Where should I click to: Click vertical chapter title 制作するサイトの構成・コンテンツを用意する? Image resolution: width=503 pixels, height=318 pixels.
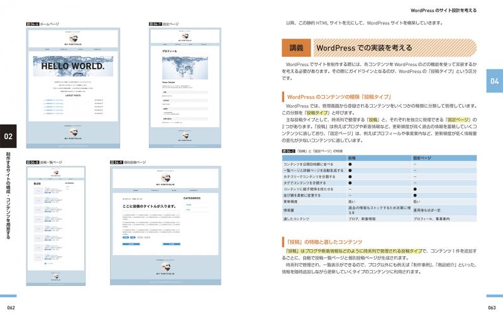pyautogui.click(x=8, y=195)
